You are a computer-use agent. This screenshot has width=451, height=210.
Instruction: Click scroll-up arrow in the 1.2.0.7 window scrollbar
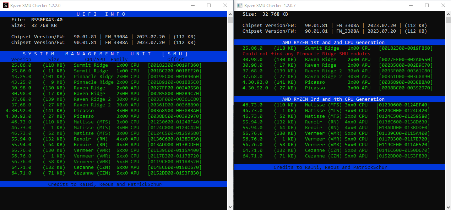coord(448,14)
